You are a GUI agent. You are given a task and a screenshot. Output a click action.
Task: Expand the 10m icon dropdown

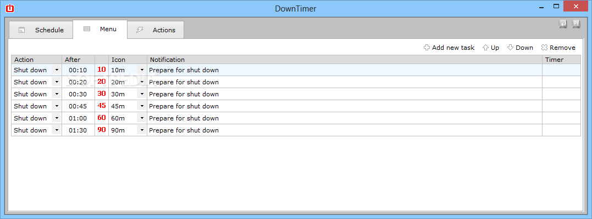(x=142, y=70)
